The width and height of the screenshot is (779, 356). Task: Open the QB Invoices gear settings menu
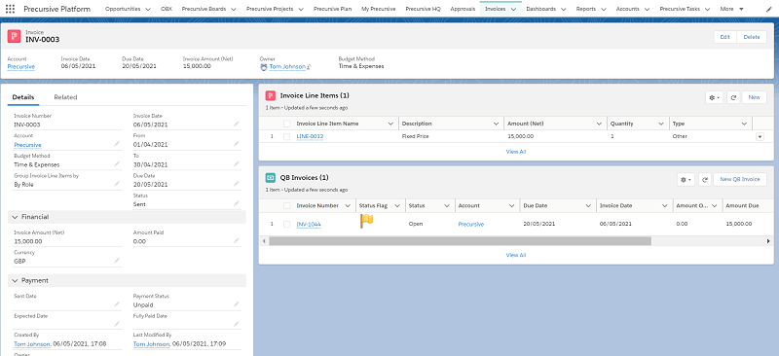click(x=686, y=179)
